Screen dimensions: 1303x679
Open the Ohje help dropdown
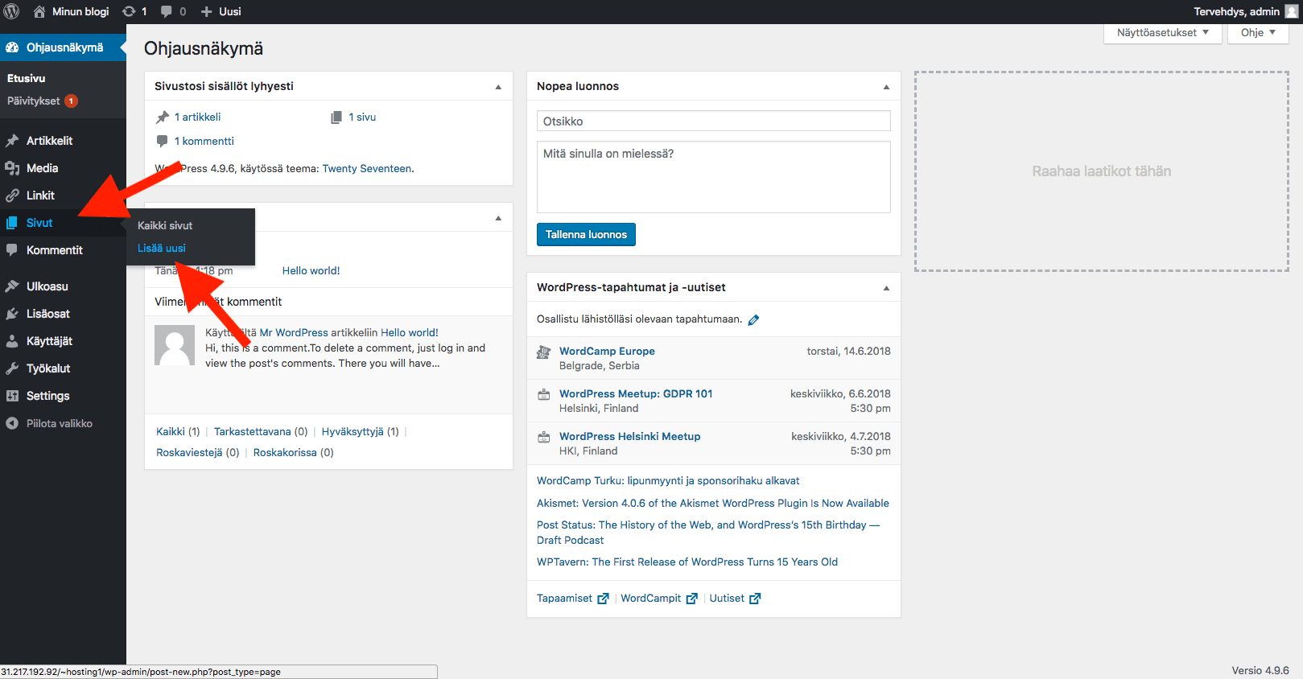pos(1259,33)
